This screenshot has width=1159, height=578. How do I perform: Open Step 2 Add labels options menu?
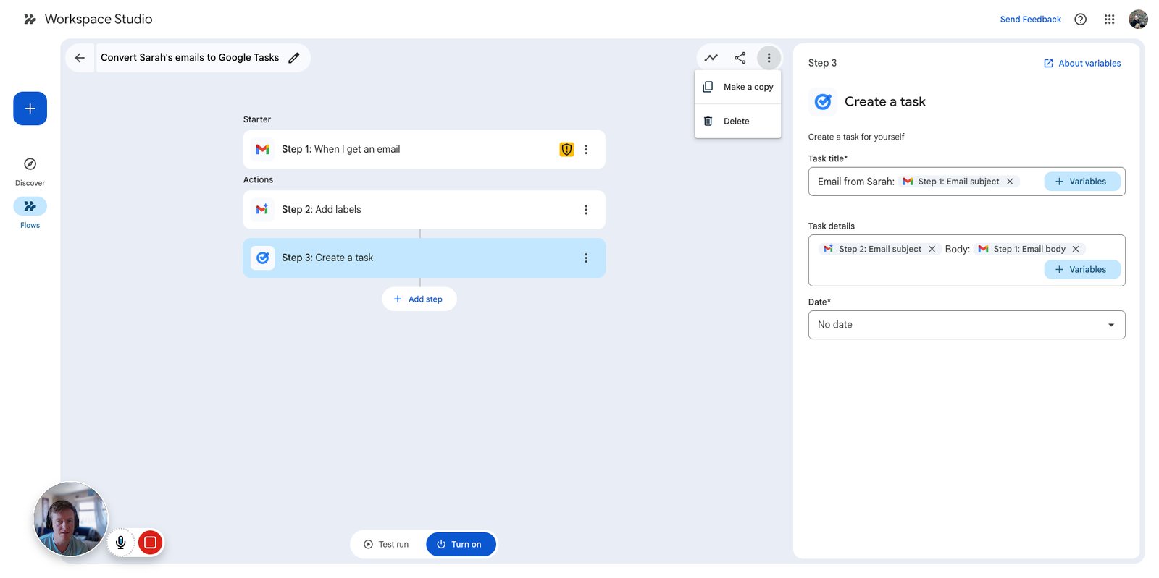pyautogui.click(x=586, y=210)
